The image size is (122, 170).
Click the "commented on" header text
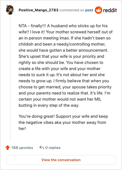(x=72, y=10)
